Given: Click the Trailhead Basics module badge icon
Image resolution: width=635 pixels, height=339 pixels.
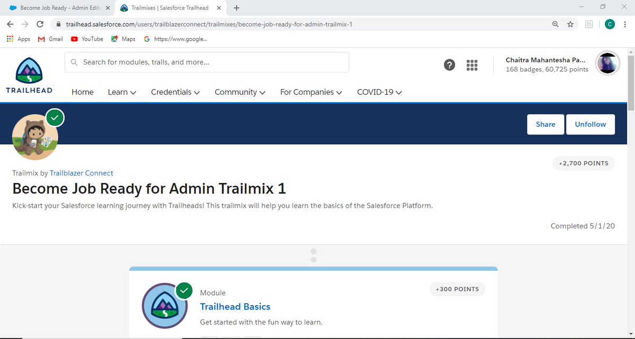Looking at the screenshot, I should tap(165, 306).
